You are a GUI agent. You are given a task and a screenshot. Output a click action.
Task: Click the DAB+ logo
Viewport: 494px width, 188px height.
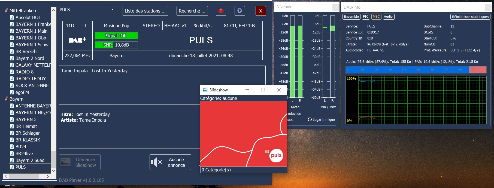tap(78, 40)
